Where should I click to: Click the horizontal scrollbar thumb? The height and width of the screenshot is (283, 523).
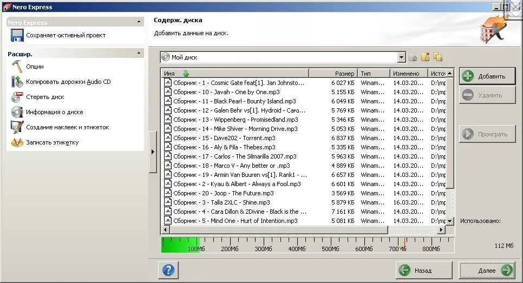[278, 229]
